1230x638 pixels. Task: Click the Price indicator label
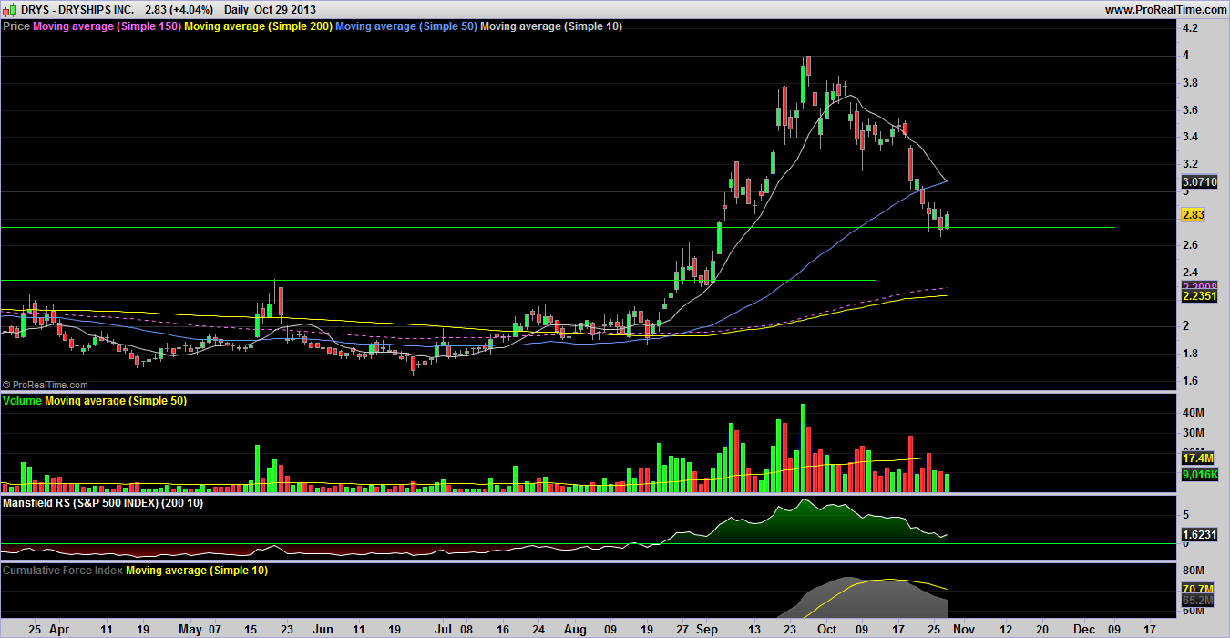[16, 26]
